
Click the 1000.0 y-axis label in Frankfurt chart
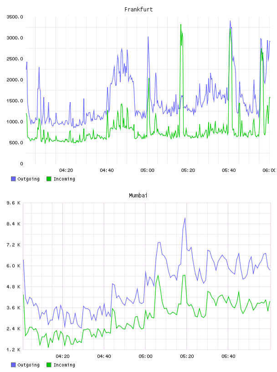click(15, 122)
